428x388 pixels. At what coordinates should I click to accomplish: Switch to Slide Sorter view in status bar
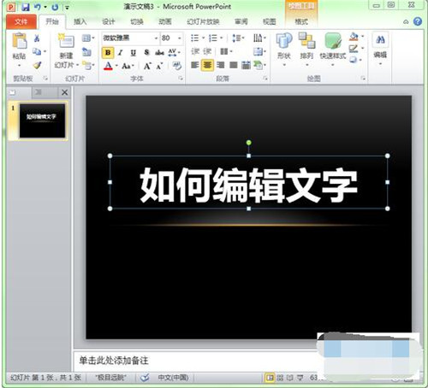tap(280, 378)
